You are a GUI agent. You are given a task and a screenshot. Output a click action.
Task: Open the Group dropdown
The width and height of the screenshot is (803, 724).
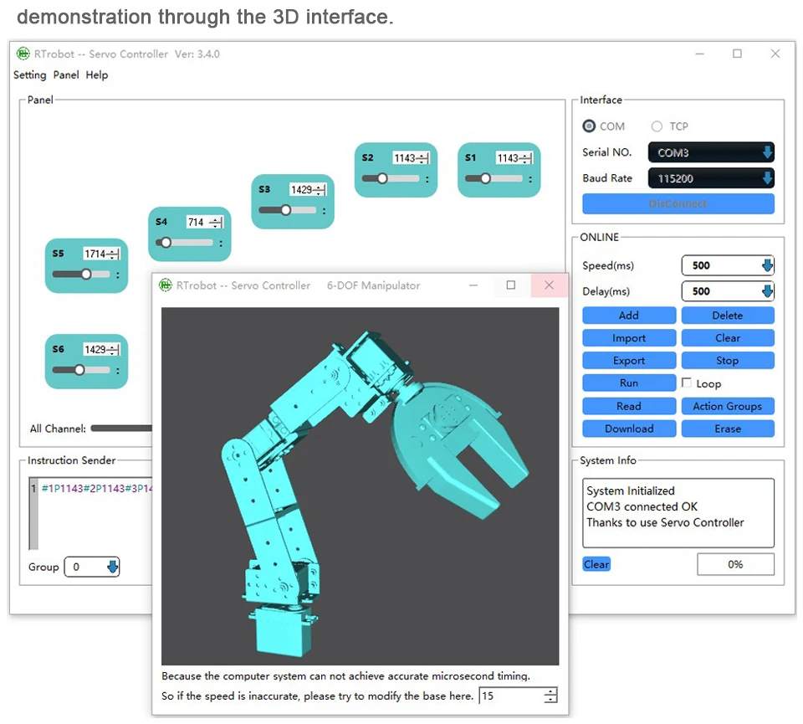tap(92, 567)
